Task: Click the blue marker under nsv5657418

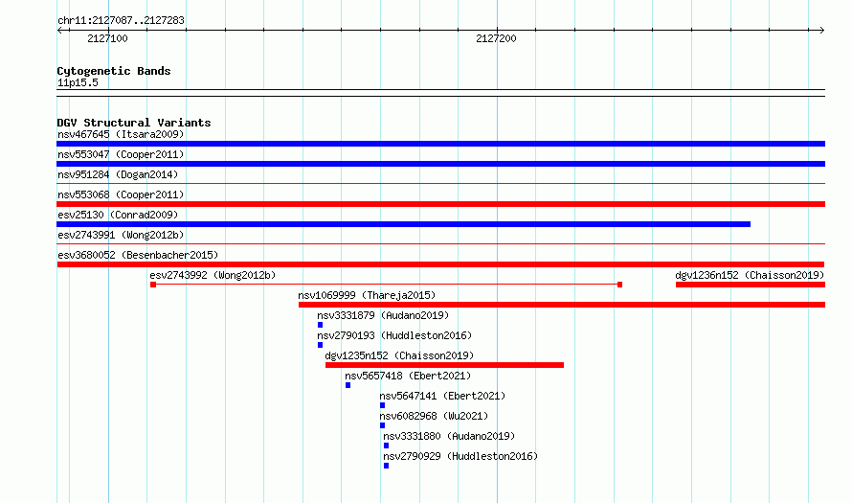Action: [x=348, y=385]
